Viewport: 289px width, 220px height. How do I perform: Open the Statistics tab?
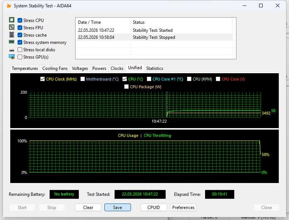click(155, 68)
